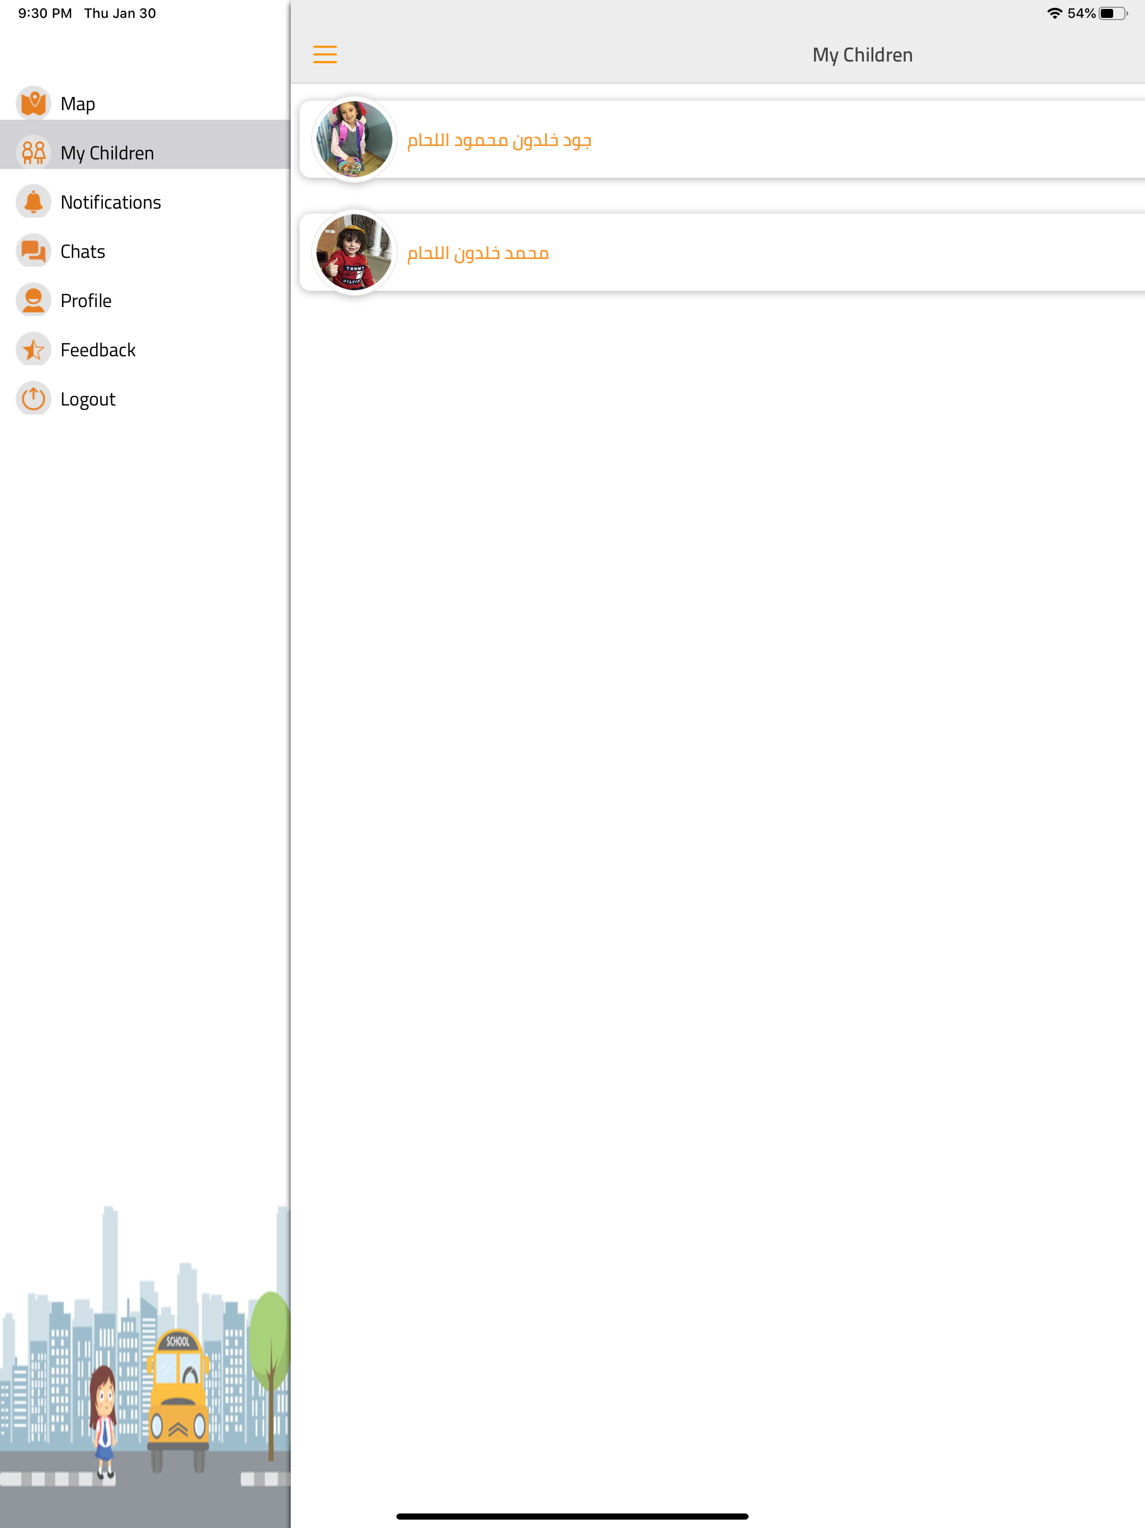Click the My Children people icon

33,153
